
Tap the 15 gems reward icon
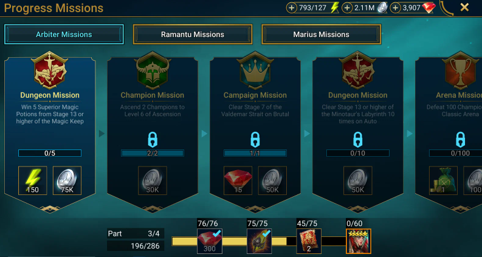click(x=238, y=181)
